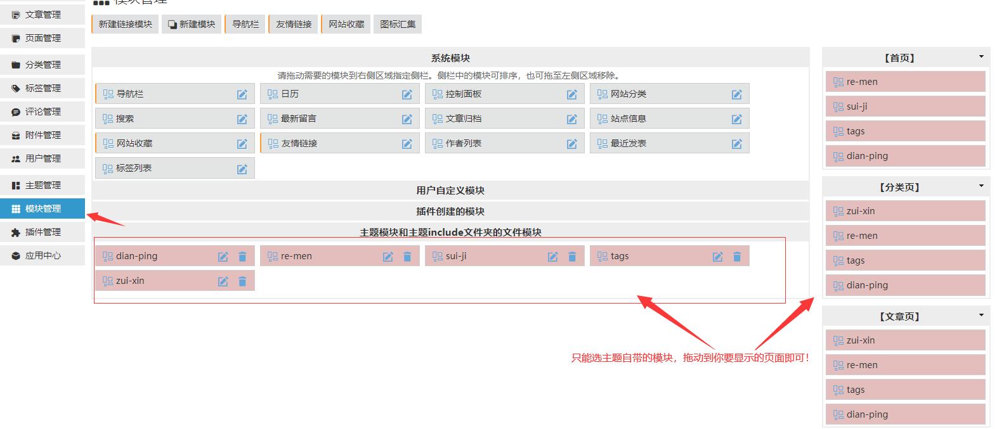
Task: Edit the 网站收藏 module
Action: (x=242, y=144)
